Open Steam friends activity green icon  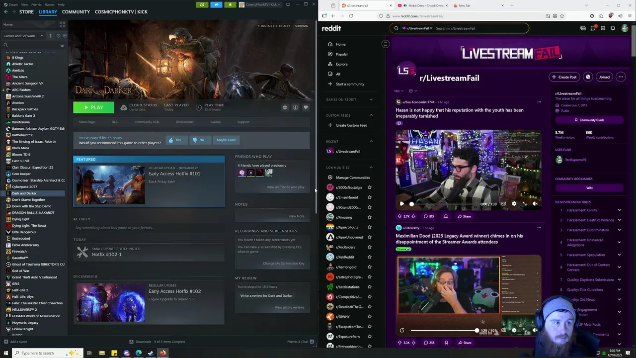tap(202, 4)
